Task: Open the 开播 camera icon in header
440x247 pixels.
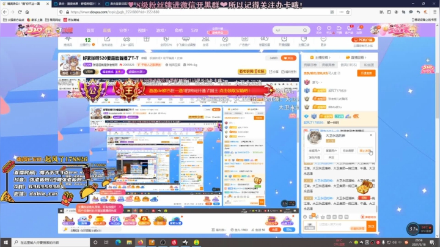Action: click(x=339, y=30)
